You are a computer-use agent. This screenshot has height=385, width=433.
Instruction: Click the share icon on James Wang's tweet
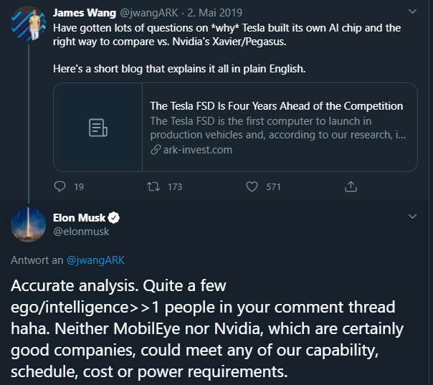pyautogui.click(x=351, y=186)
